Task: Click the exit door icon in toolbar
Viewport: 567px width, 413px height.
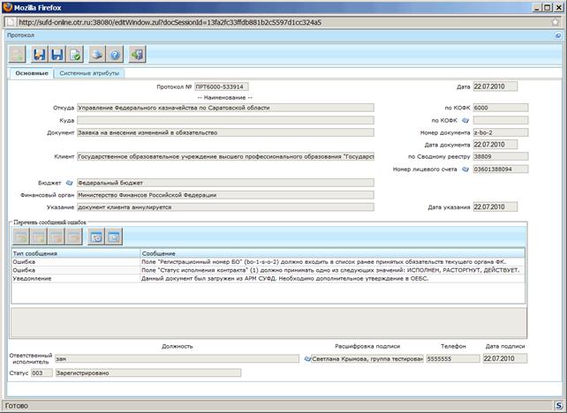Action: tap(138, 55)
